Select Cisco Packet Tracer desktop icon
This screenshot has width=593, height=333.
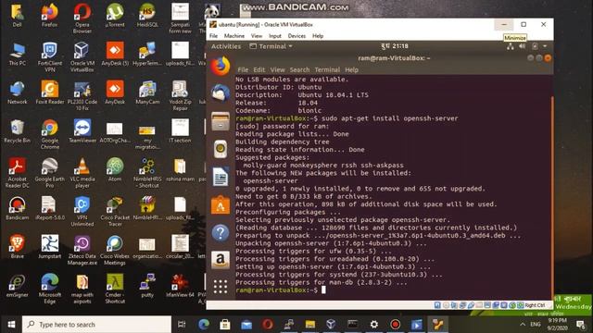click(115, 211)
